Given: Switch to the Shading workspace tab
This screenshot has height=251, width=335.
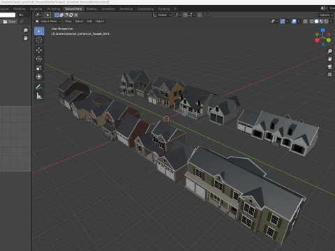Looking at the screenshot, I should pos(91,9).
